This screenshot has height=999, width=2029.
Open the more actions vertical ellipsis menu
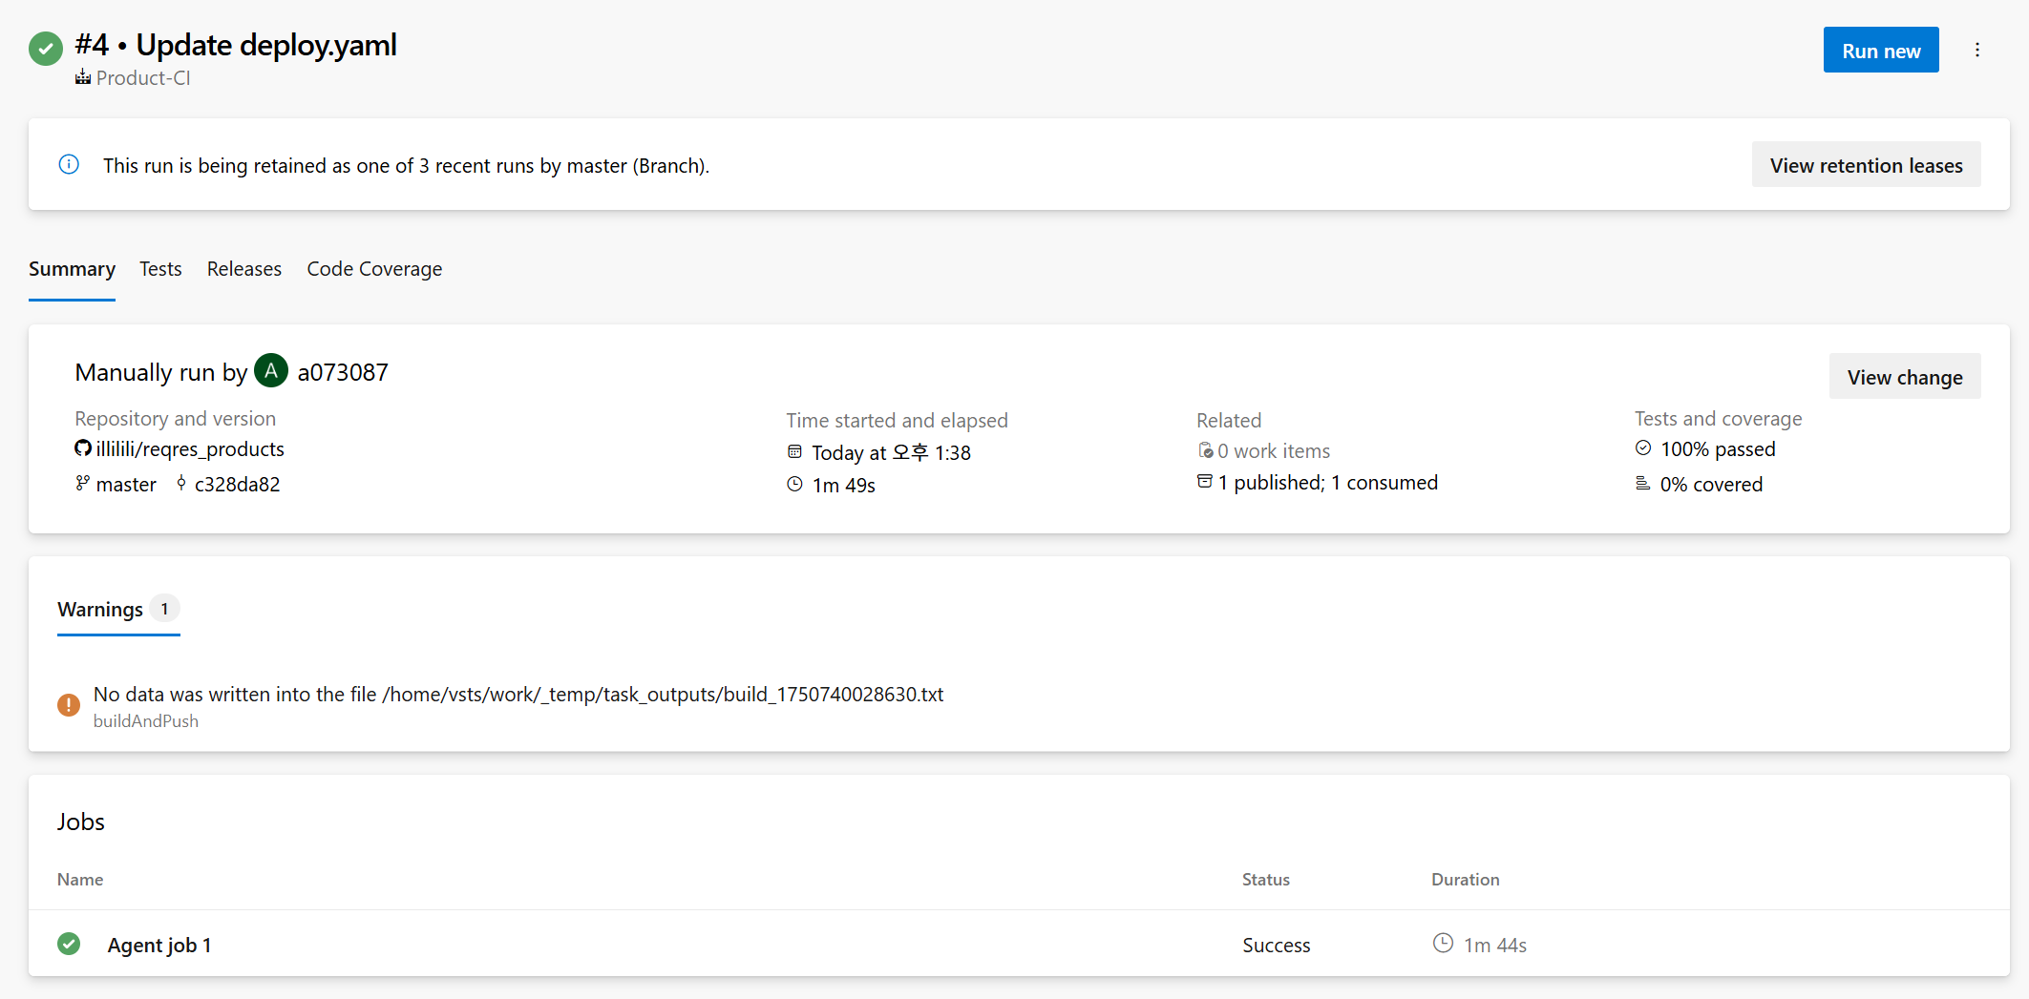[x=1976, y=51]
